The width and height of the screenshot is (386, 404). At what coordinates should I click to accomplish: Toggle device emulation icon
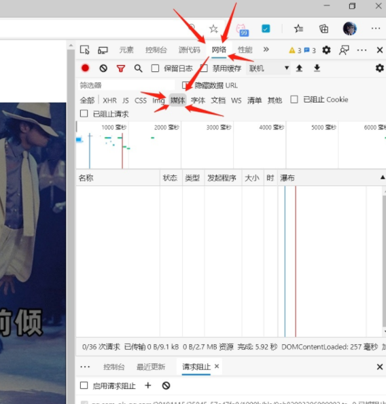(x=103, y=50)
